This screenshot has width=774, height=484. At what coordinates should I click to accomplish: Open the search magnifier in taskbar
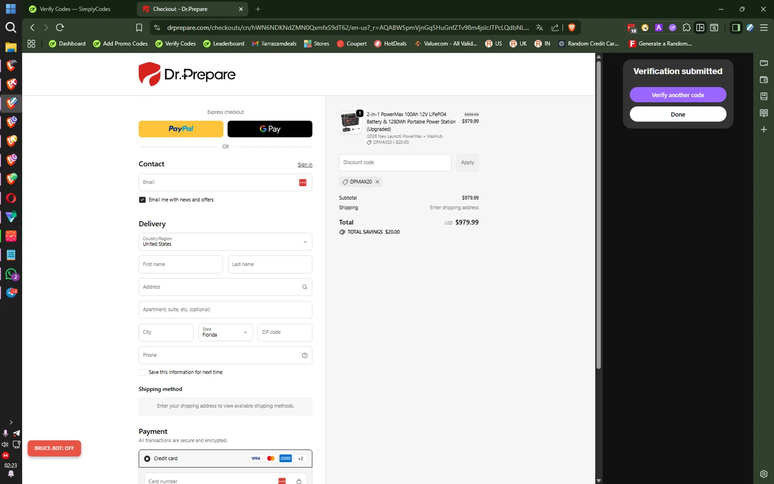(11, 27)
